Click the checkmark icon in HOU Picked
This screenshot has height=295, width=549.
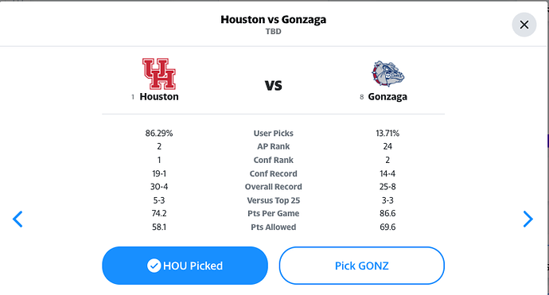pyautogui.click(x=154, y=266)
